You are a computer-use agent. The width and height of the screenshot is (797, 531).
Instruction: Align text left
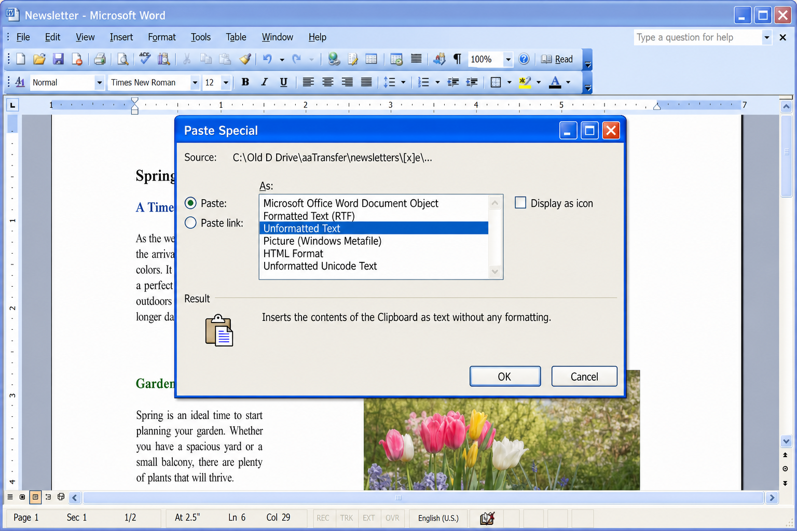[x=308, y=82]
